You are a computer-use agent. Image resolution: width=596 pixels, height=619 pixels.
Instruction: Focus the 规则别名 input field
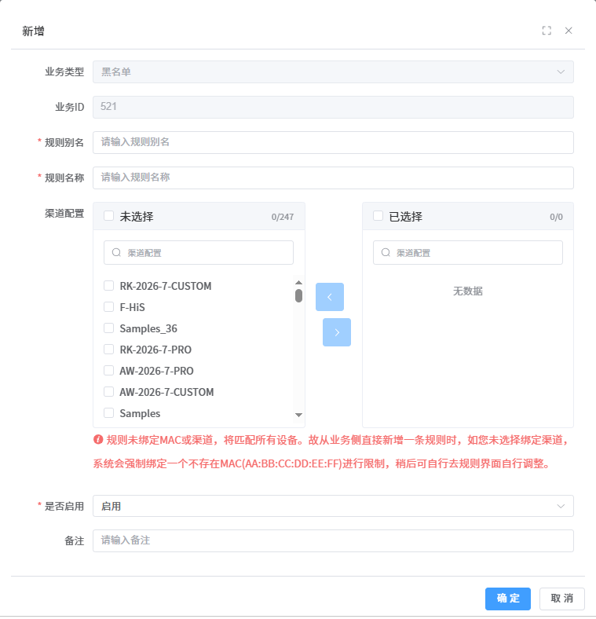coord(333,142)
